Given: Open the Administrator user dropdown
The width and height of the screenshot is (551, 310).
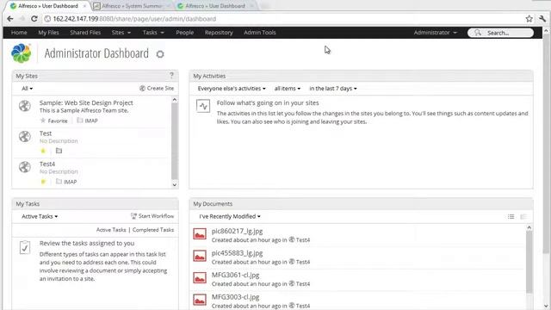Looking at the screenshot, I should (436, 33).
